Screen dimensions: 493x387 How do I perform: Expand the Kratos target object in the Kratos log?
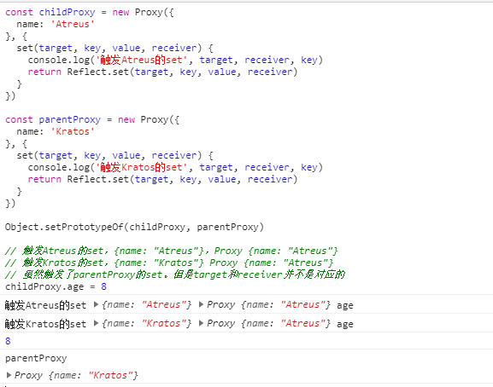(97, 323)
